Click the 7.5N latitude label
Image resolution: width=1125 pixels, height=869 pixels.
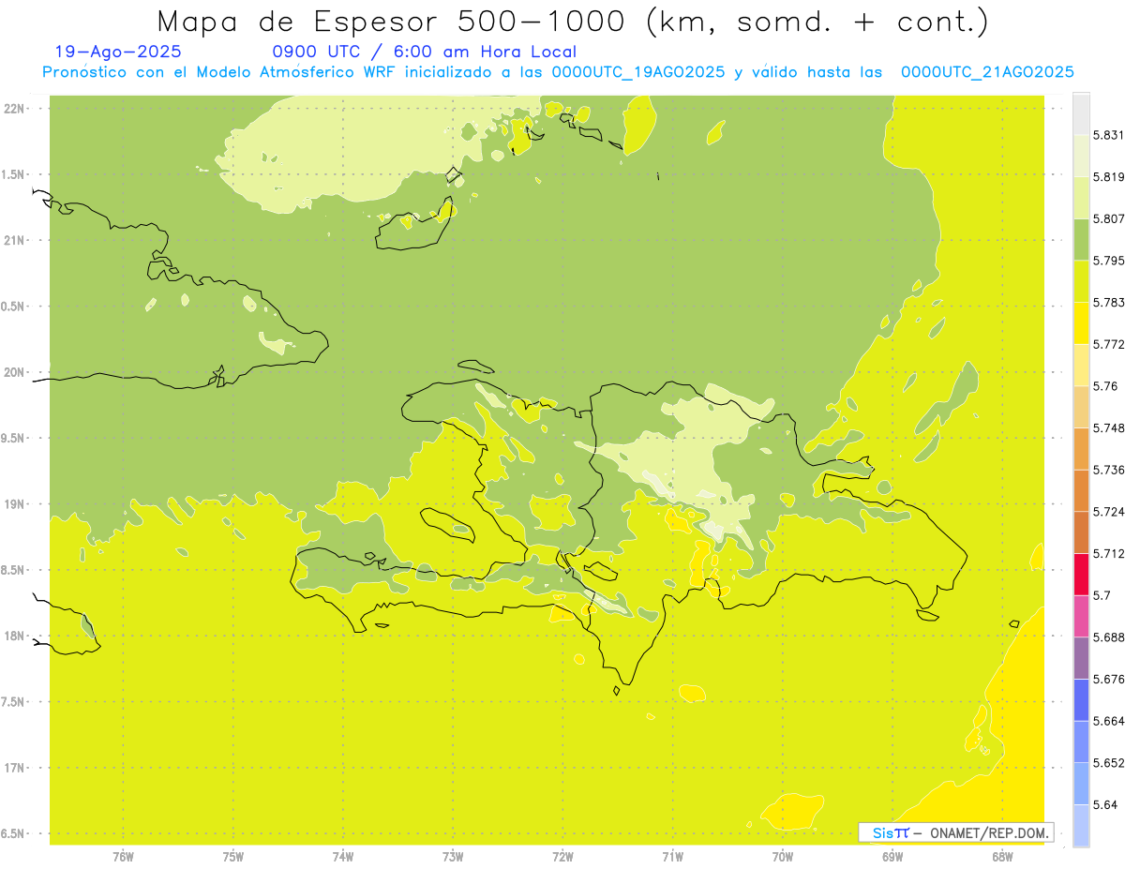click(x=15, y=702)
